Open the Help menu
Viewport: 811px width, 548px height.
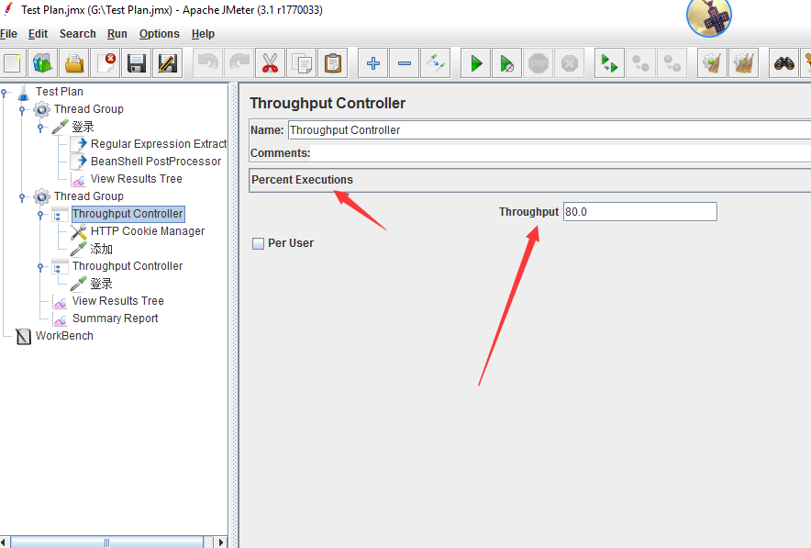[x=203, y=34]
